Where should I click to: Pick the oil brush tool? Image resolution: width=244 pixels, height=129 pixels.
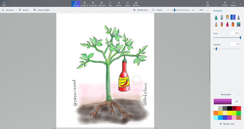(x=227, y=17)
